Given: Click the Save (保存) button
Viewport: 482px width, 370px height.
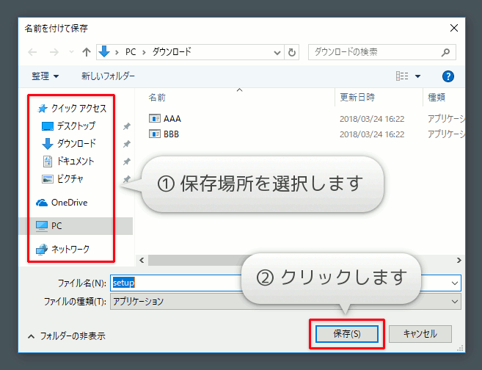Looking at the screenshot, I should click(x=346, y=333).
